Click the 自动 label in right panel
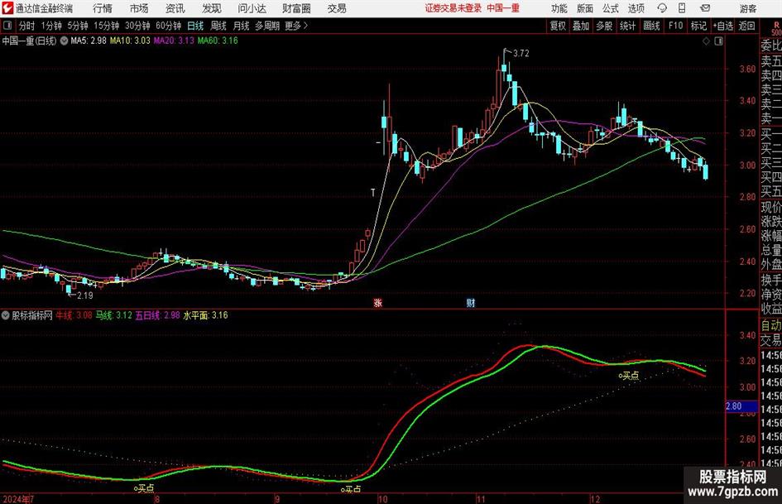 pyautogui.click(x=771, y=325)
